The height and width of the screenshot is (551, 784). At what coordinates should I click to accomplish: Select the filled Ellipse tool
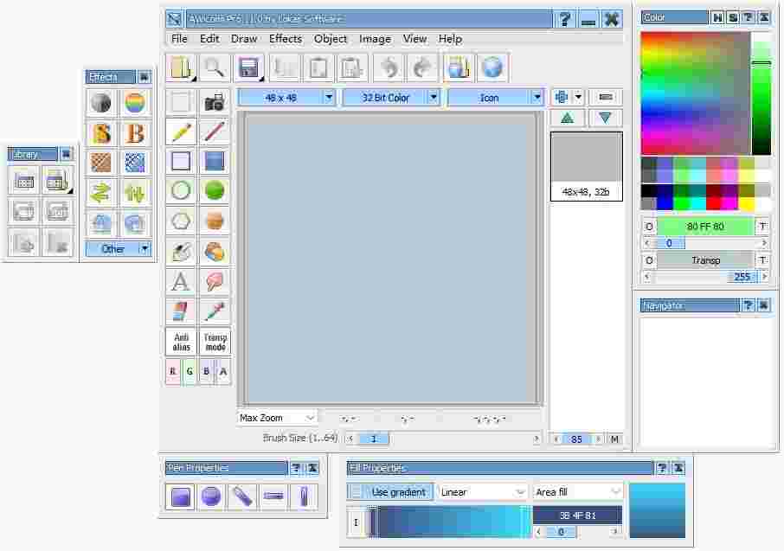coord(214,190)
